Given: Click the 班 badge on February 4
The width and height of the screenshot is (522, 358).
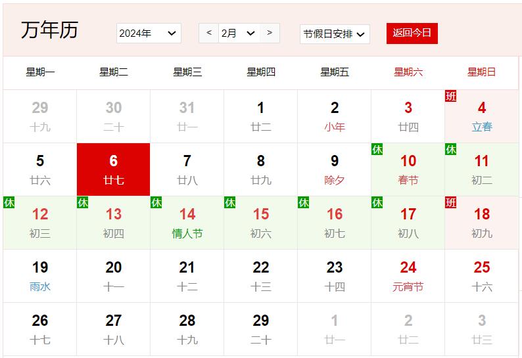Looking at the screenshot, I should point(451,96).
